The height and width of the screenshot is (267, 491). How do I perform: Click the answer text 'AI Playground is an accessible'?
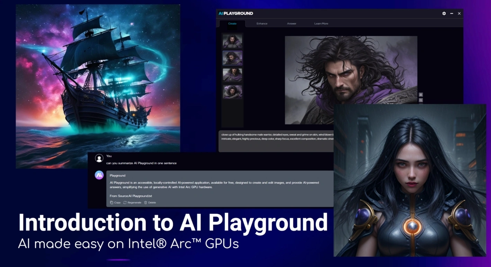pyautogui.click(x=214, y=185)
